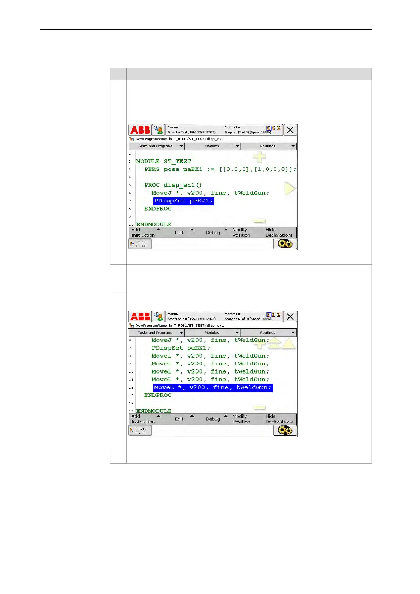The height and width of the screenshot is (594, 420).
Task: Zoom in with plus icon in the MoveL screen
Action: click(x=260, y=343)
